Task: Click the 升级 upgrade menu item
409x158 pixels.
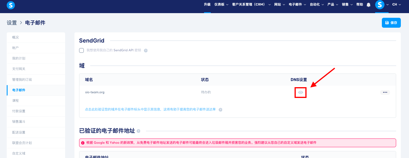Action: (x=207, y=5)
